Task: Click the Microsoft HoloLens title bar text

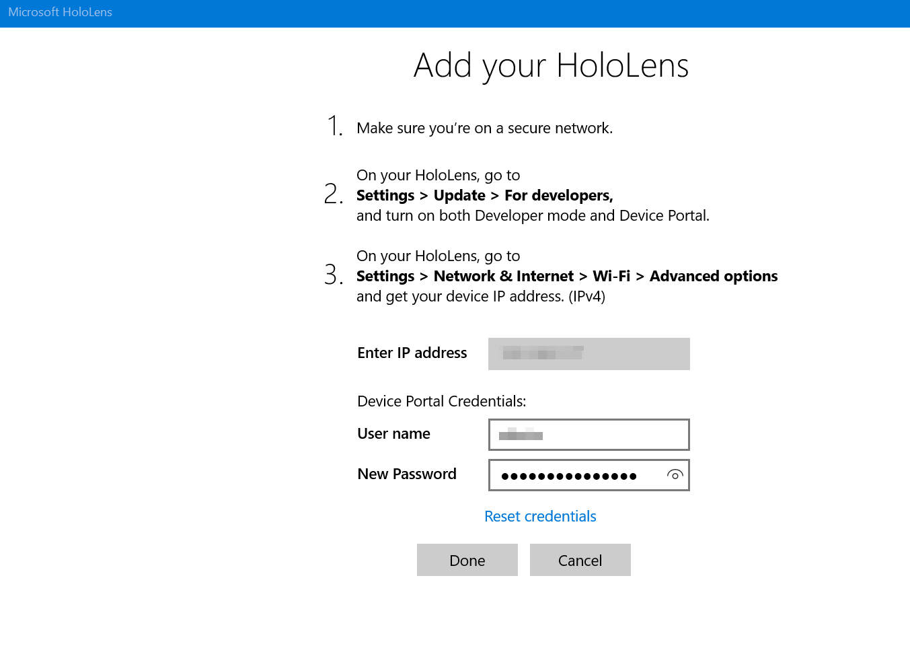Action: (x=60, y=12)
